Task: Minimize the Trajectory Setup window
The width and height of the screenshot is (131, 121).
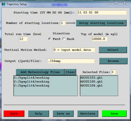Action: tap(110, 3)
